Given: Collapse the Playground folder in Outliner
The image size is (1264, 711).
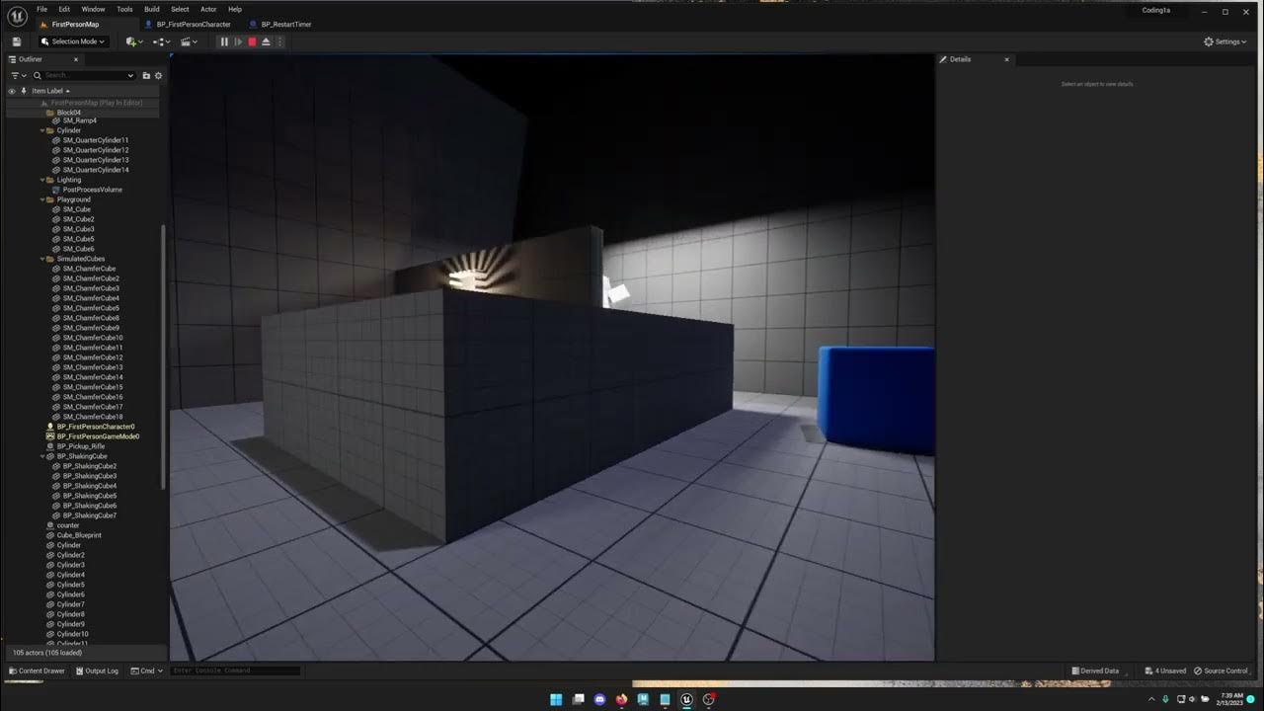Looking at the screenshot, I should click(42, 199).
